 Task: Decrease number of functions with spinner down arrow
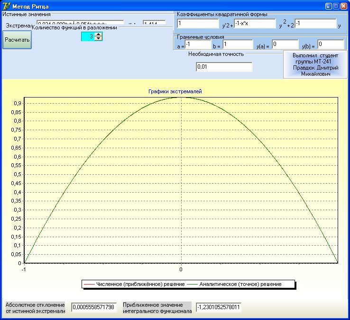[x=99, y=38]
